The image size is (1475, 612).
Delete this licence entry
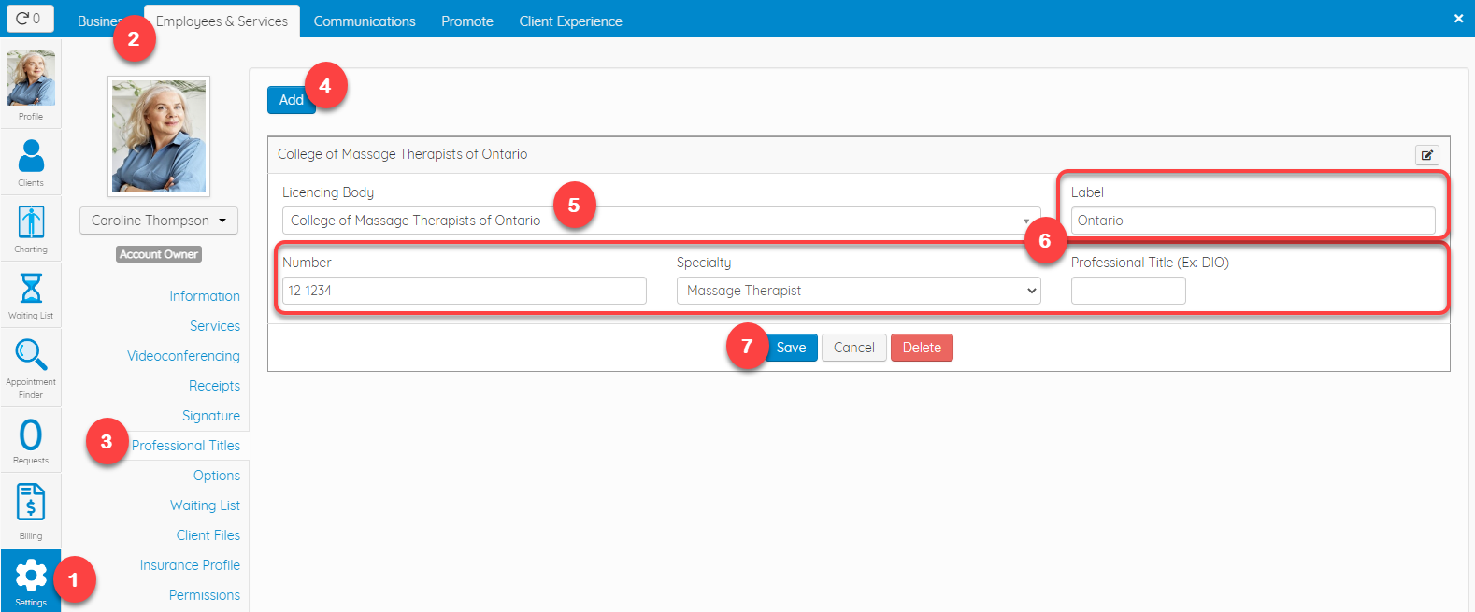pyautogui.click(x=922, y=348)
